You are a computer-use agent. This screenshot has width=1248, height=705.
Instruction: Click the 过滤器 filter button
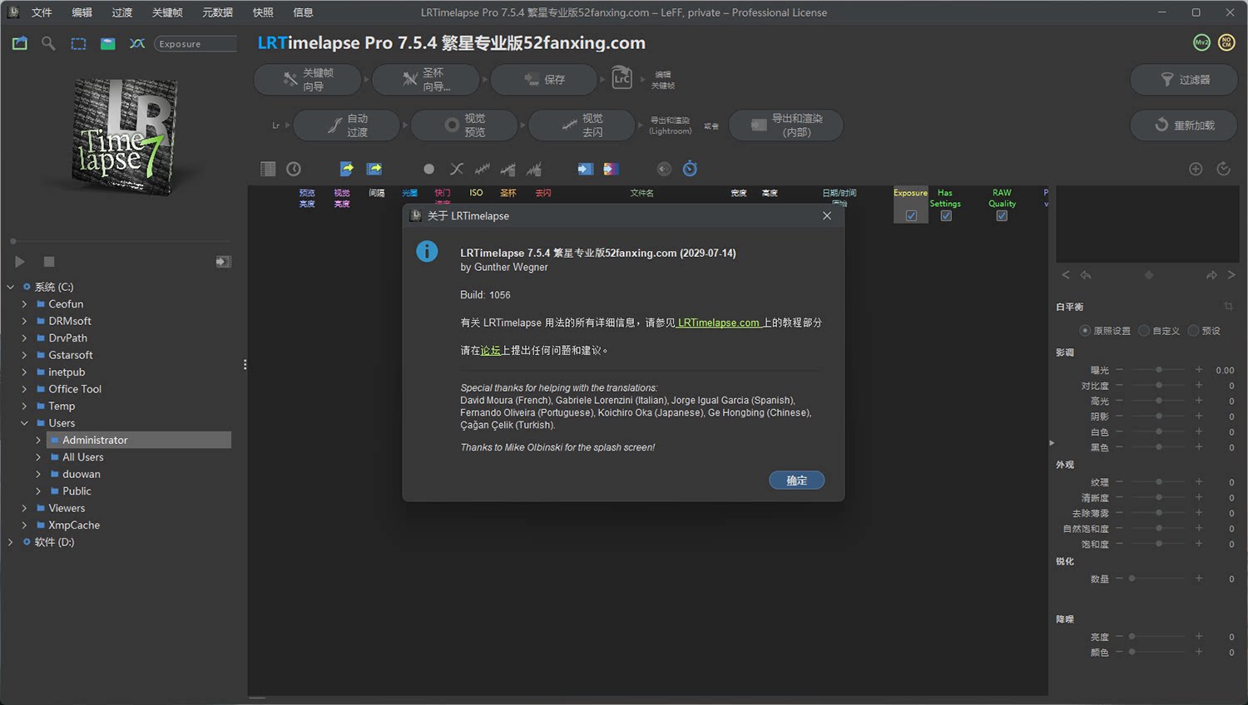[x=1184, y=80]
